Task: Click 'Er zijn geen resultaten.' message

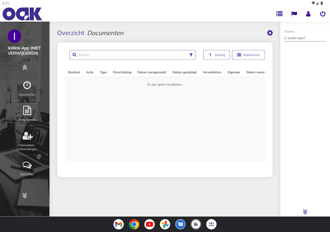Action: (165, 84)
